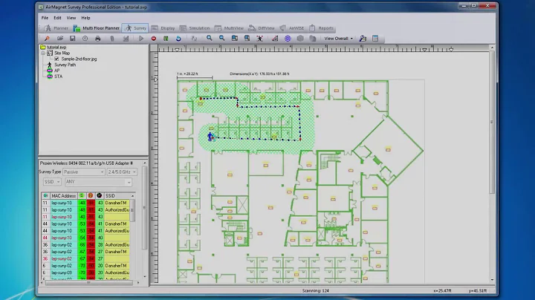The width and height of the screenshot is (535, 300).
Task: Click the fit-to-window map icon
Action: point(235,39)
